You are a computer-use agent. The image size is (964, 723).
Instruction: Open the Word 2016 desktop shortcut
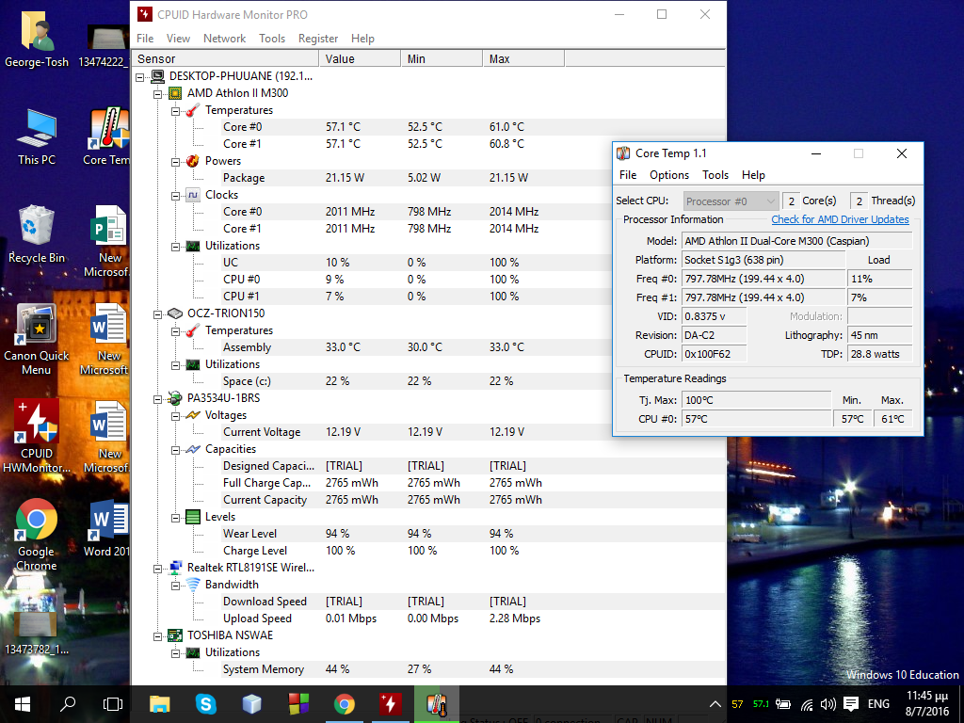point(107,529)
